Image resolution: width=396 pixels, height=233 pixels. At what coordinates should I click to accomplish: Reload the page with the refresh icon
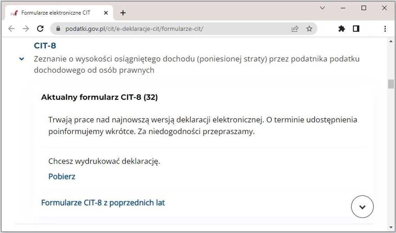tap(40, 29)
